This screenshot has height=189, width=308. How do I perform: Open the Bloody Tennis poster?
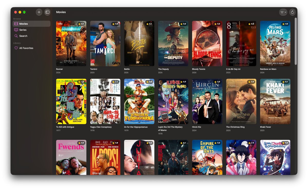coord(207,43)
